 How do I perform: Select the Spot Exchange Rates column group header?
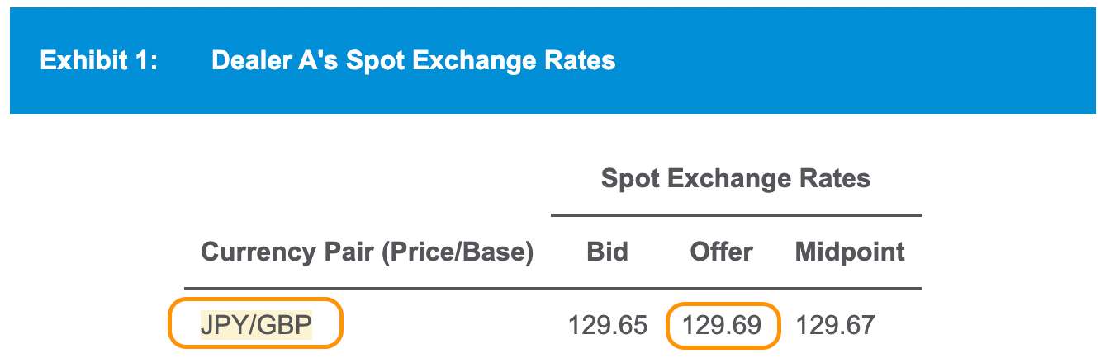tap(735, 178)
